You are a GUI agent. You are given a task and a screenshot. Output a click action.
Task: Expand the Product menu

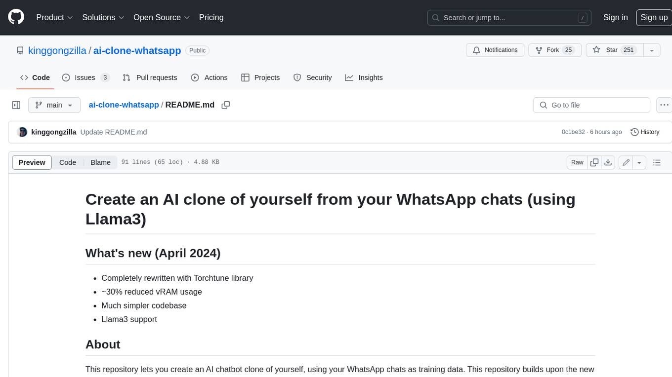(54, 17)
